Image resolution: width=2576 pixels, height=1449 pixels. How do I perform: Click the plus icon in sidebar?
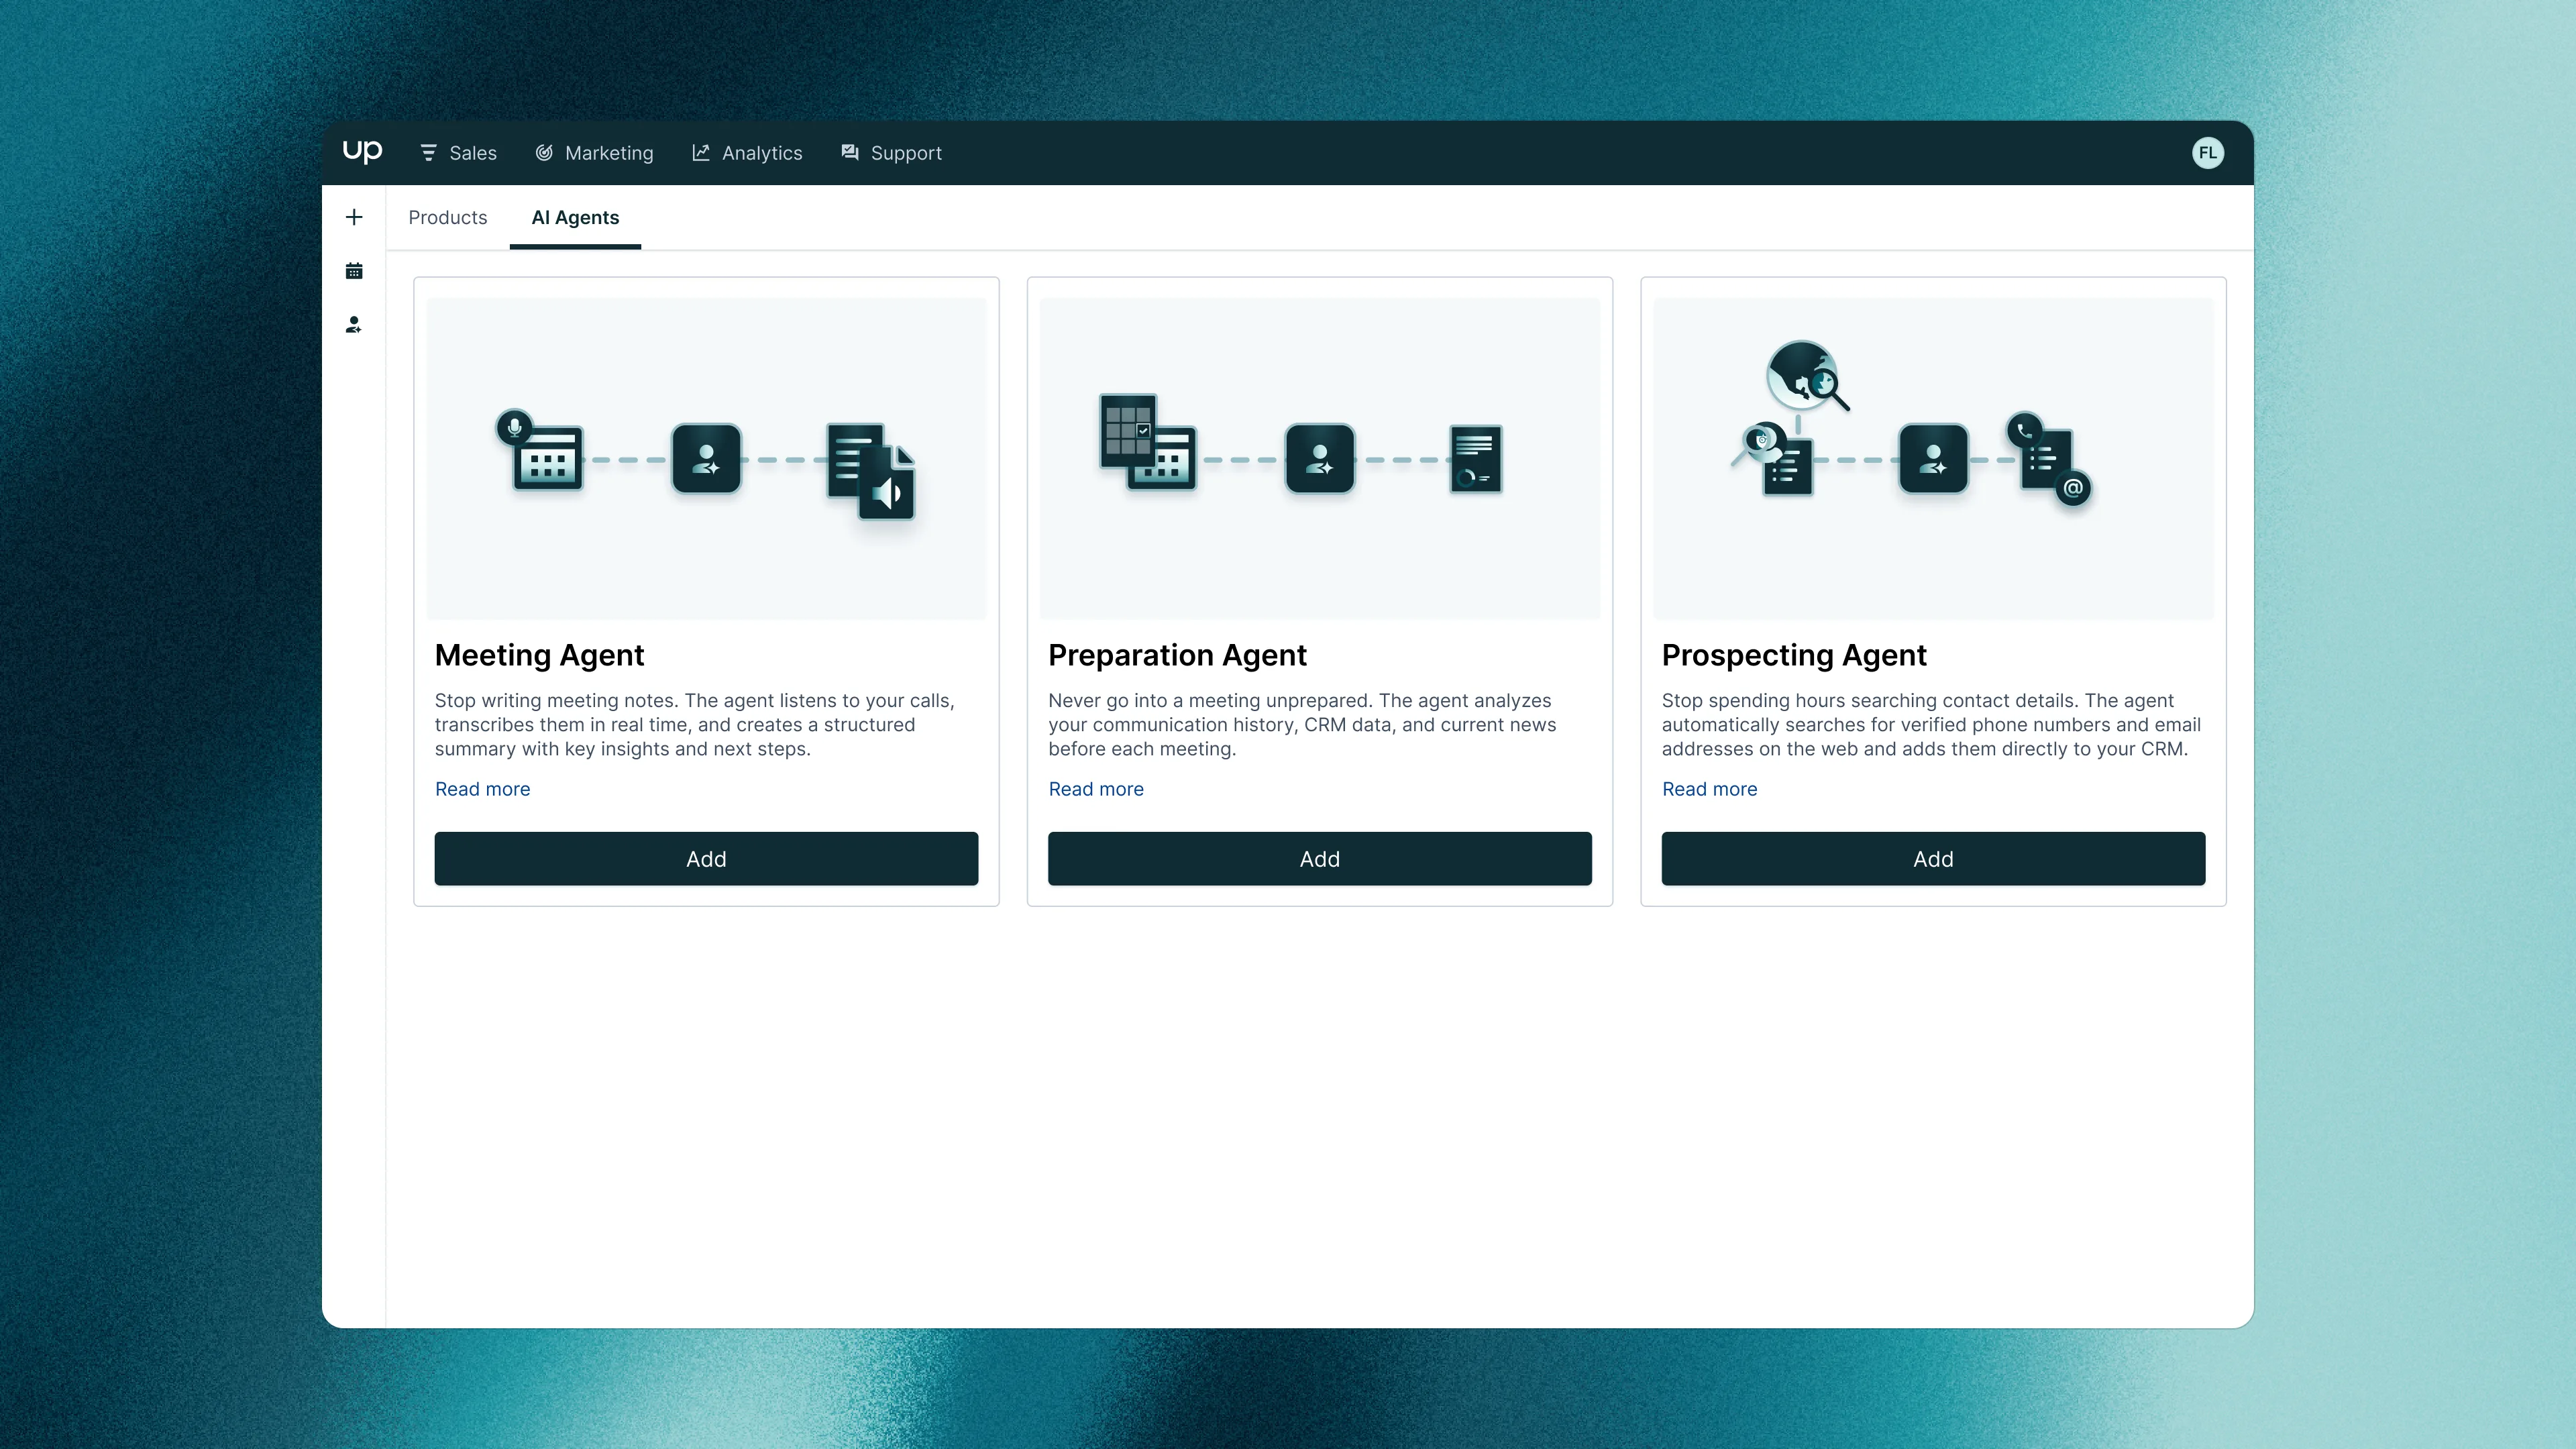354,217
